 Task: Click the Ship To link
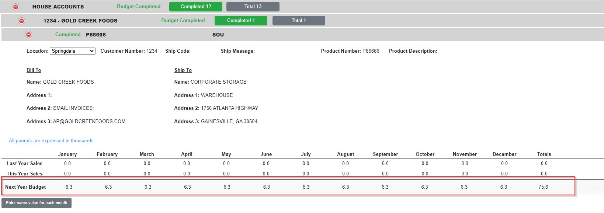[x=183, y=70]
